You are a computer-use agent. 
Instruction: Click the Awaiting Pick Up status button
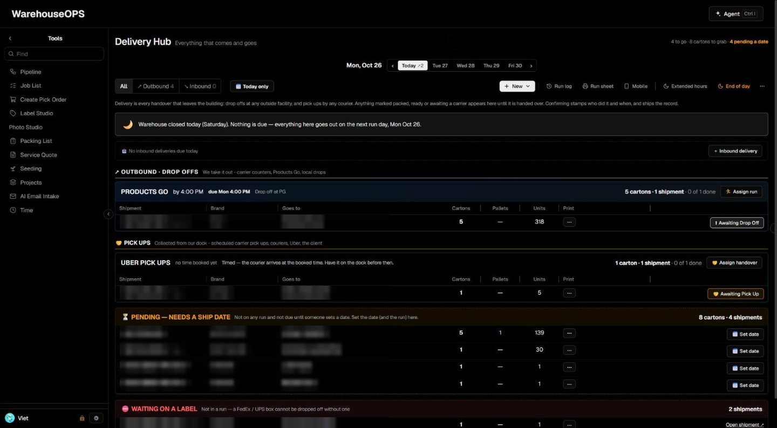point(735,294)
